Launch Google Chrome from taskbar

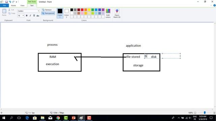58,118
